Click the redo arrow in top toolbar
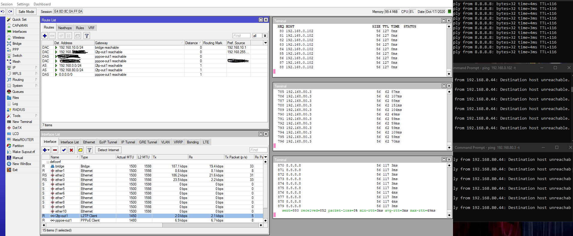573x236 pixels. pyautogui.click(x=10, y=11)
